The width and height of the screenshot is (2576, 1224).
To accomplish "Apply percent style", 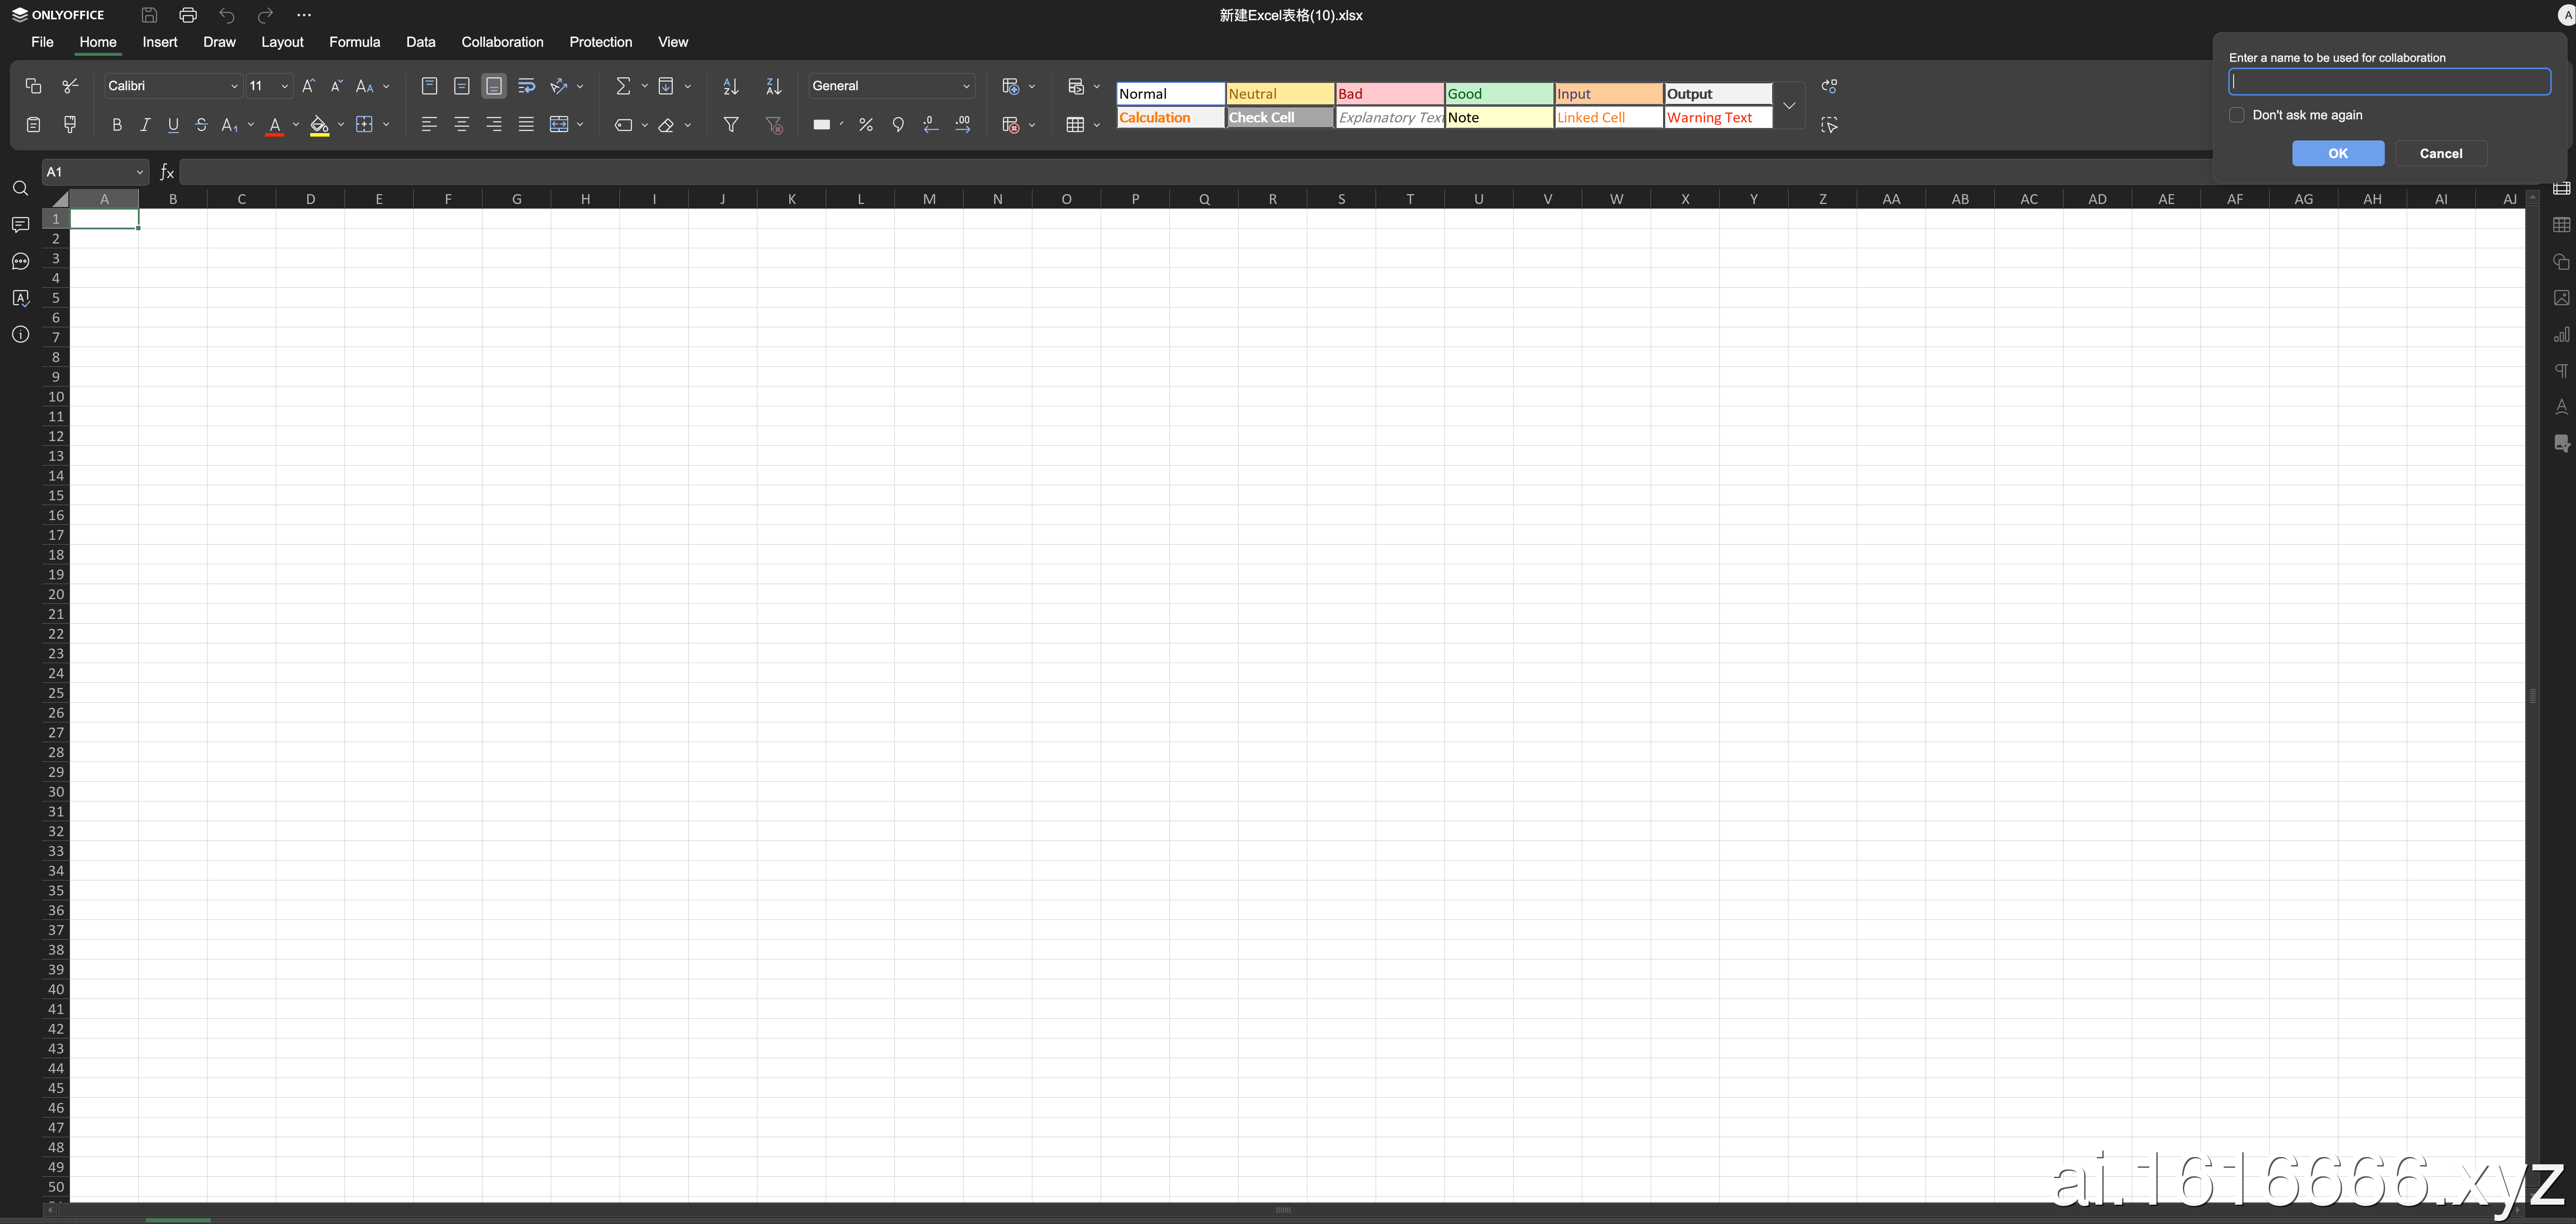I will pyautogui.click(x=866, y=125).
